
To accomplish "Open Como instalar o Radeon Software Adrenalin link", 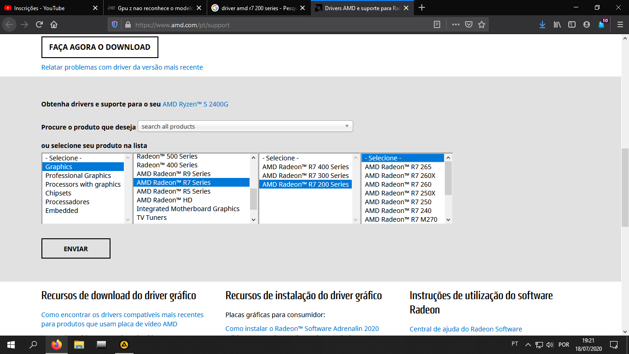I will pos(302,329).
